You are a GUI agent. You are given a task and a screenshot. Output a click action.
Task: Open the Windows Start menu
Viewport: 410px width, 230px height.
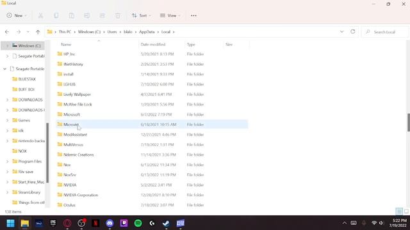pos(10,223)
